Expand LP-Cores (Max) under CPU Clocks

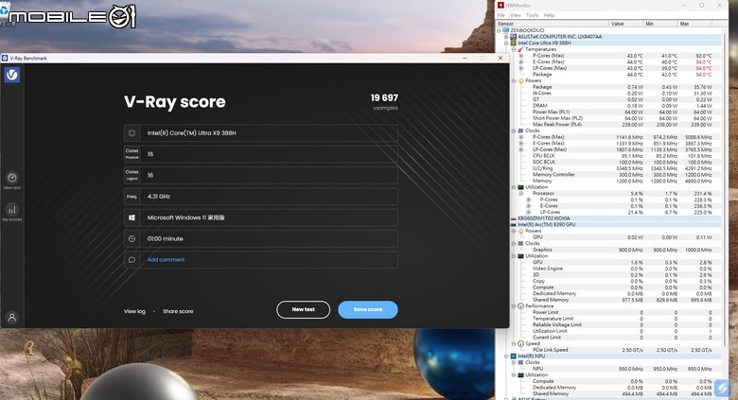coord(521,149)
